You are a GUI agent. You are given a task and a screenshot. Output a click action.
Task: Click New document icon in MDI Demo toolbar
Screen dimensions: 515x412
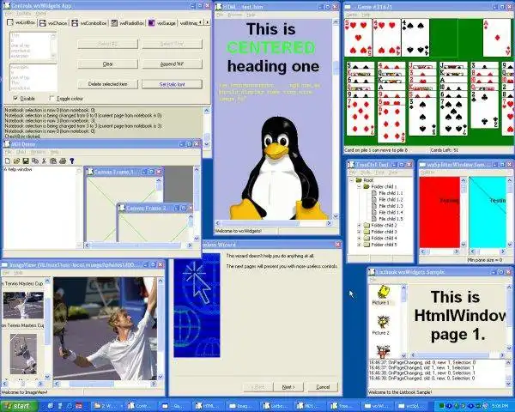tap(8, 161)
